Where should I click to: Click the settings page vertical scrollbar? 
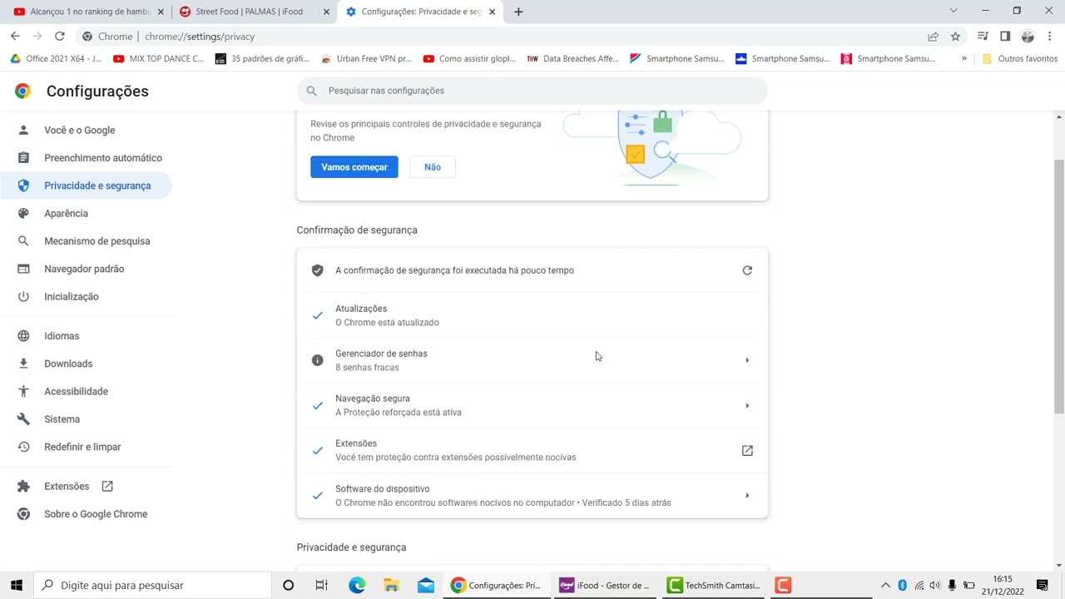[1058, 286]
